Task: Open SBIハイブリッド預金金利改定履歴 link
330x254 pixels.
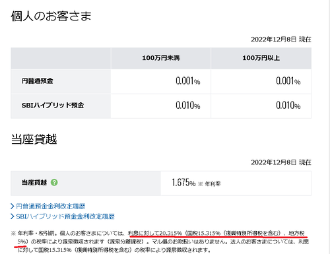Action: pos(65,216)
